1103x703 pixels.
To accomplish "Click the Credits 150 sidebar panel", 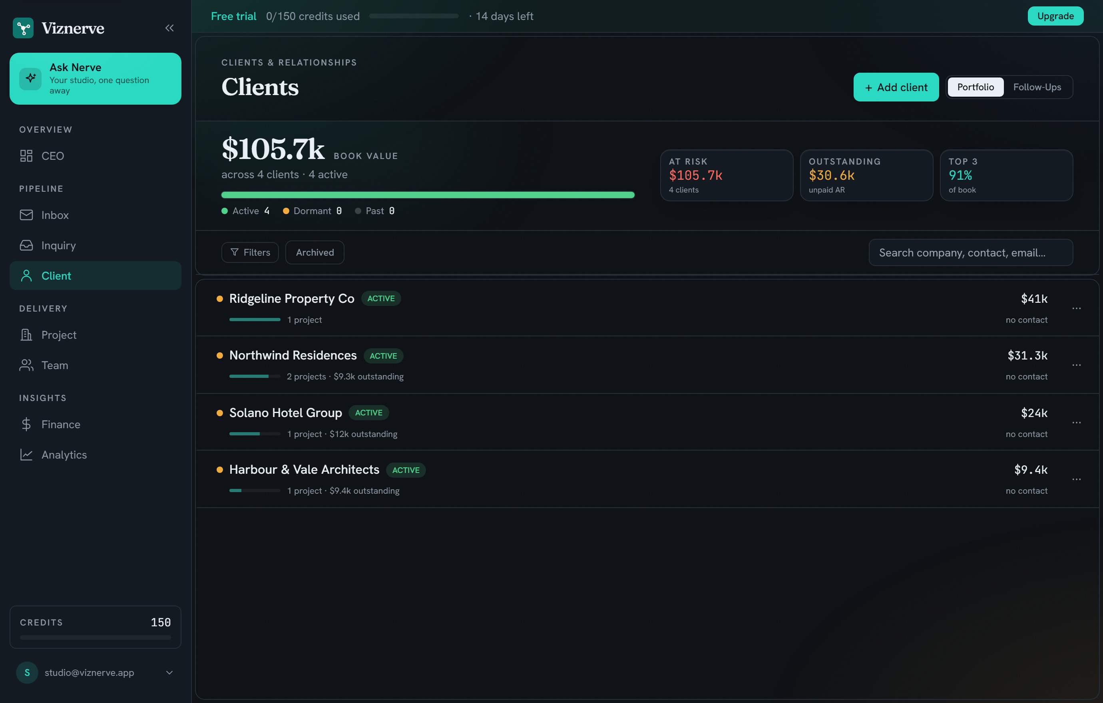I will tap(95, 627).
